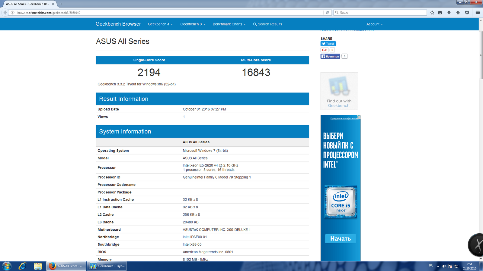The height and width of the screenshot is (271, 483).
Task: Select the operating system value Microsoft Windows 7
Action: click(x=205, y=151)
